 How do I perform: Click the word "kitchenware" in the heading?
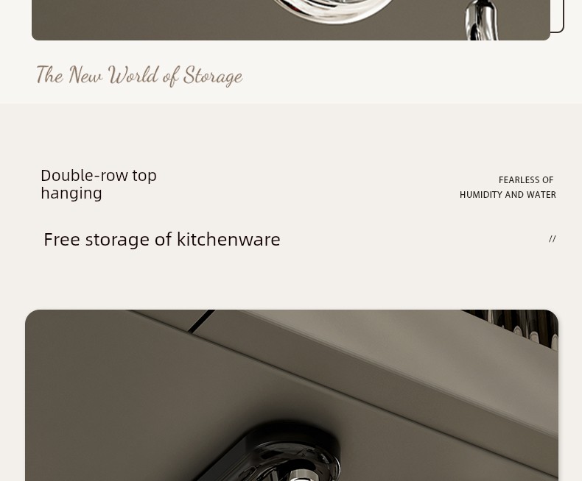[228, 239]
